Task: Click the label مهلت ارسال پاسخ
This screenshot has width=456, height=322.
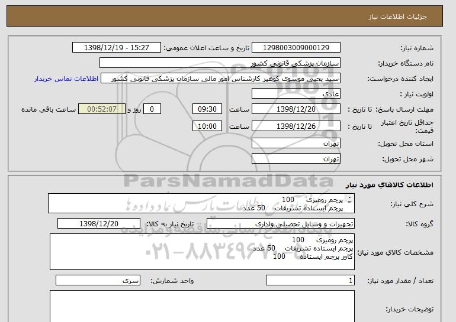Action: pos(404,109)
